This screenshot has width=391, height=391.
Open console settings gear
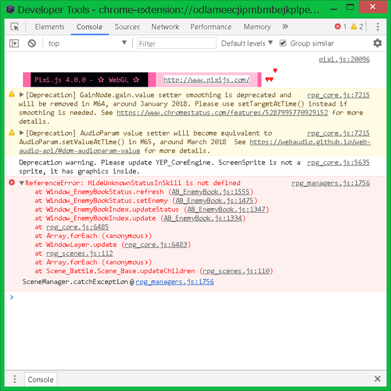[378, 43]
